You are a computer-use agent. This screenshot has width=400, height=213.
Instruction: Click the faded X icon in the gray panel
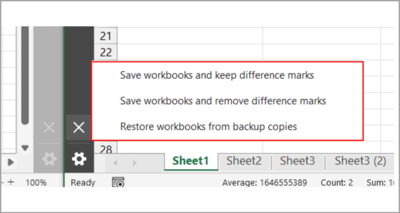pos(49,127)
